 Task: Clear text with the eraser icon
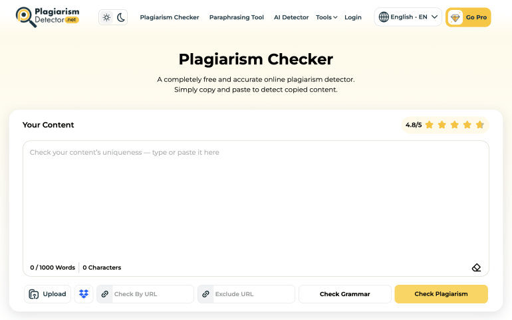(476, 268)
